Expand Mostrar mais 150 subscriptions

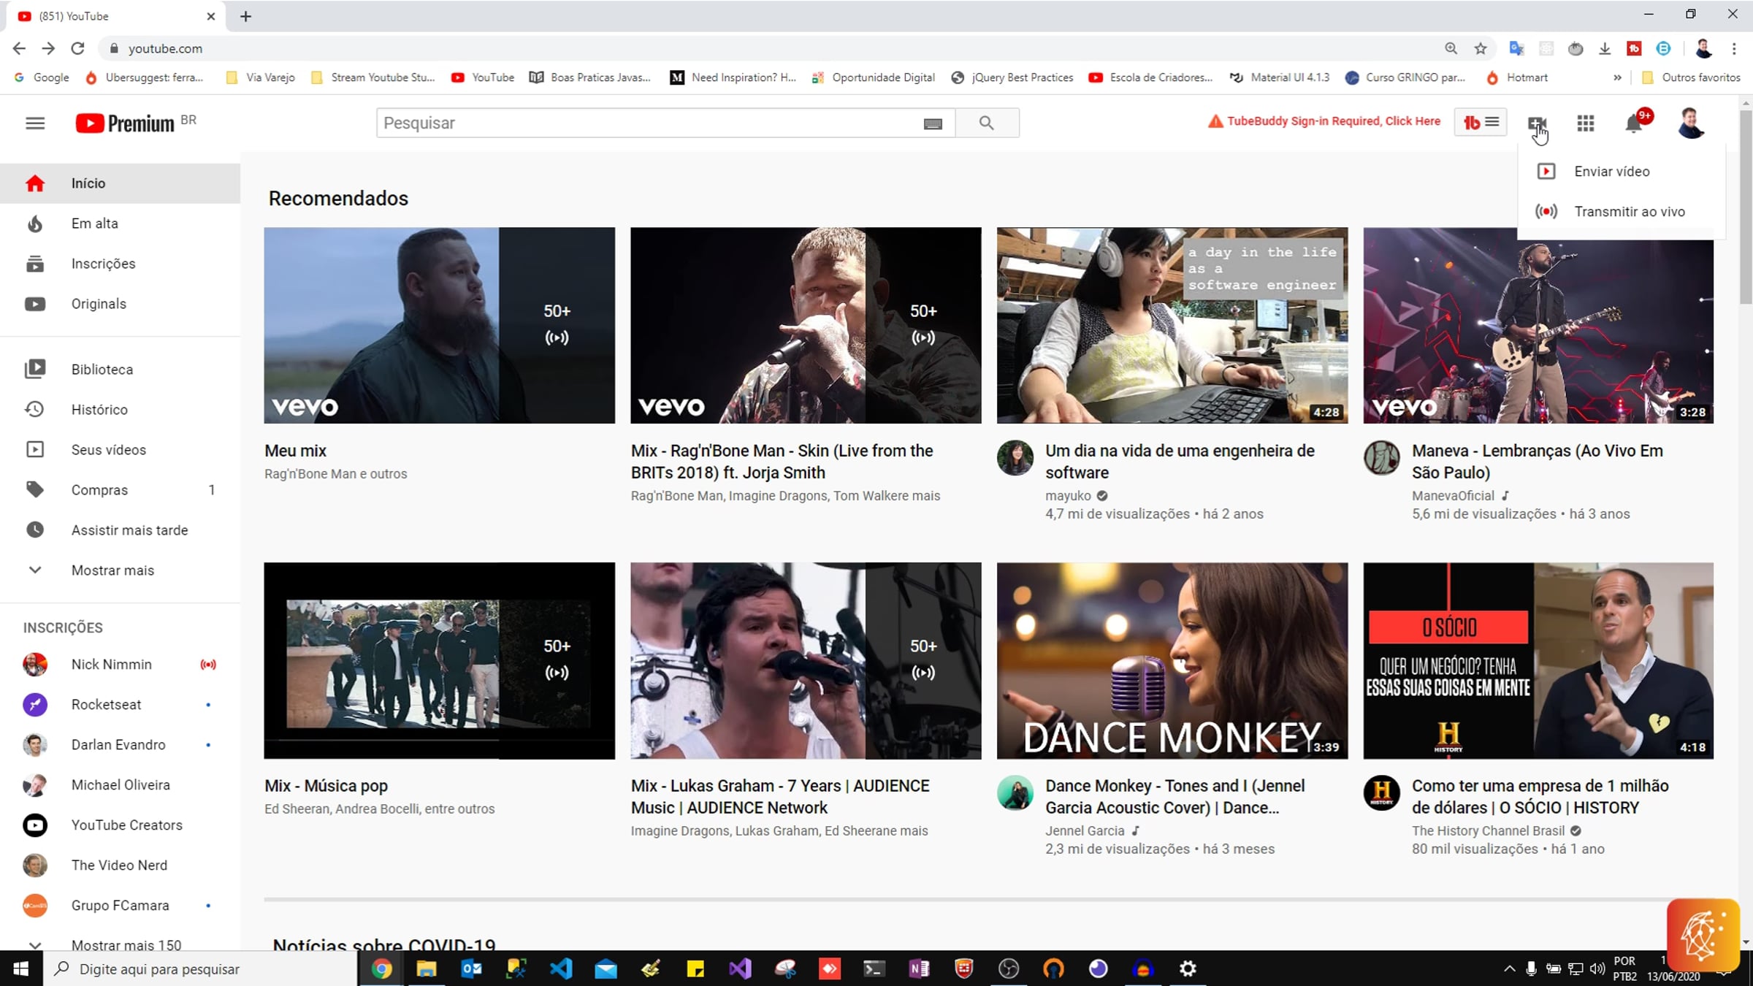[x=126, y=944]
